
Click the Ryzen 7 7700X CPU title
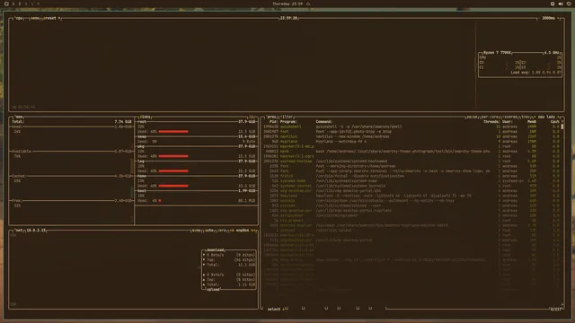point(497,53)
